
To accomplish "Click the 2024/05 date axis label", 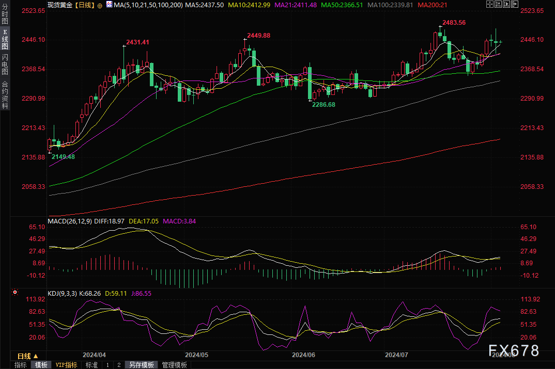I will (x=197, y=355).
